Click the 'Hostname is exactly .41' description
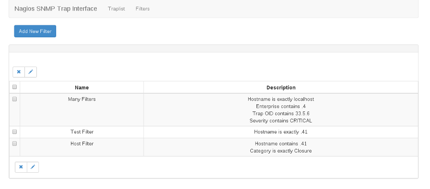Image resolution: width=430 pixels, height=189 pixels. pos(281,132)
